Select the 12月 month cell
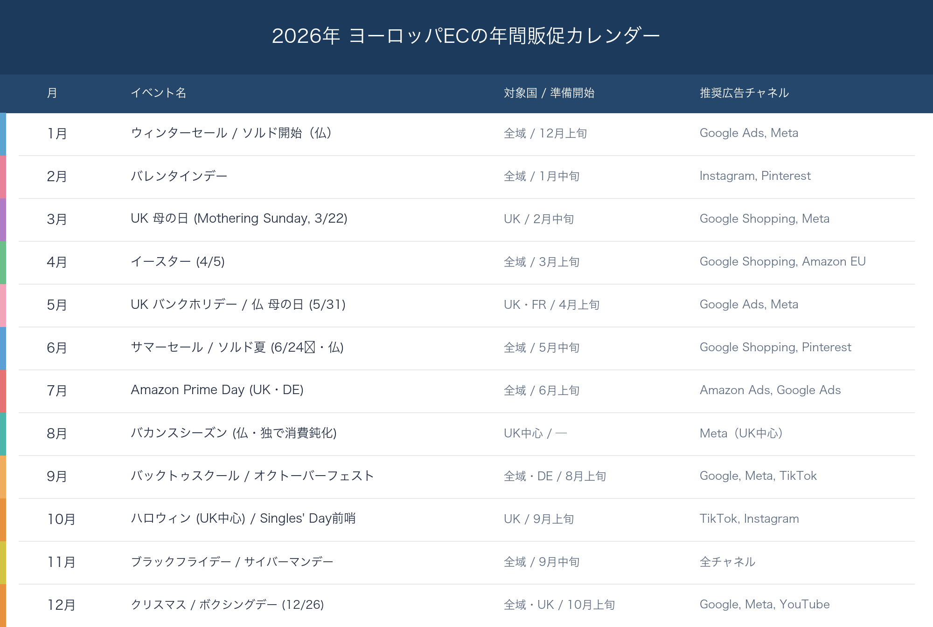The image size is (933, 627). [62, 605]
